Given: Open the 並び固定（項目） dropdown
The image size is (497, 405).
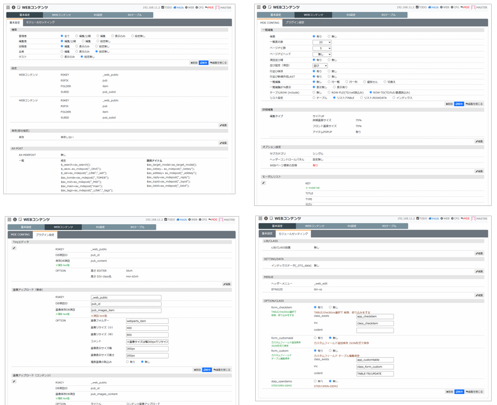Looking at the screenshot, I should pyautogui.click(x=320, y=66).
